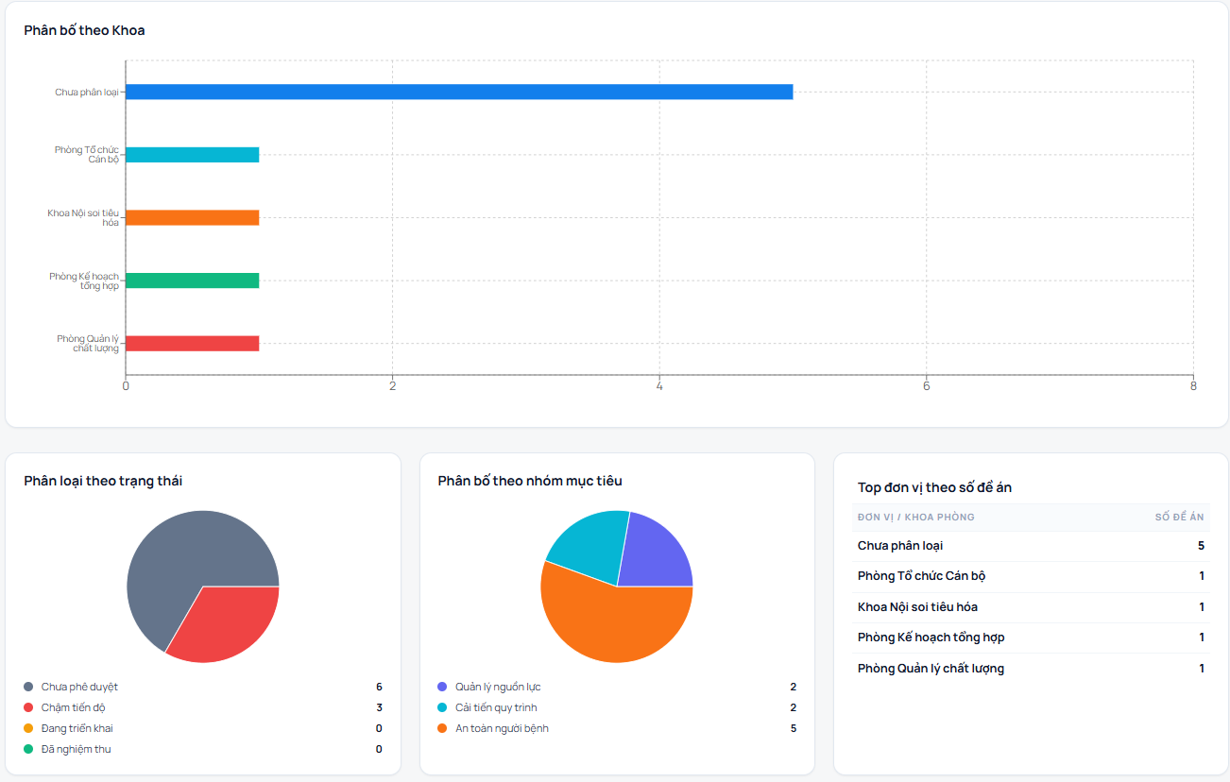1230x782 pixels.
Task: Sort by the SỐ ĐỀ ÁN column header
Action: [x=1179, y=517]
